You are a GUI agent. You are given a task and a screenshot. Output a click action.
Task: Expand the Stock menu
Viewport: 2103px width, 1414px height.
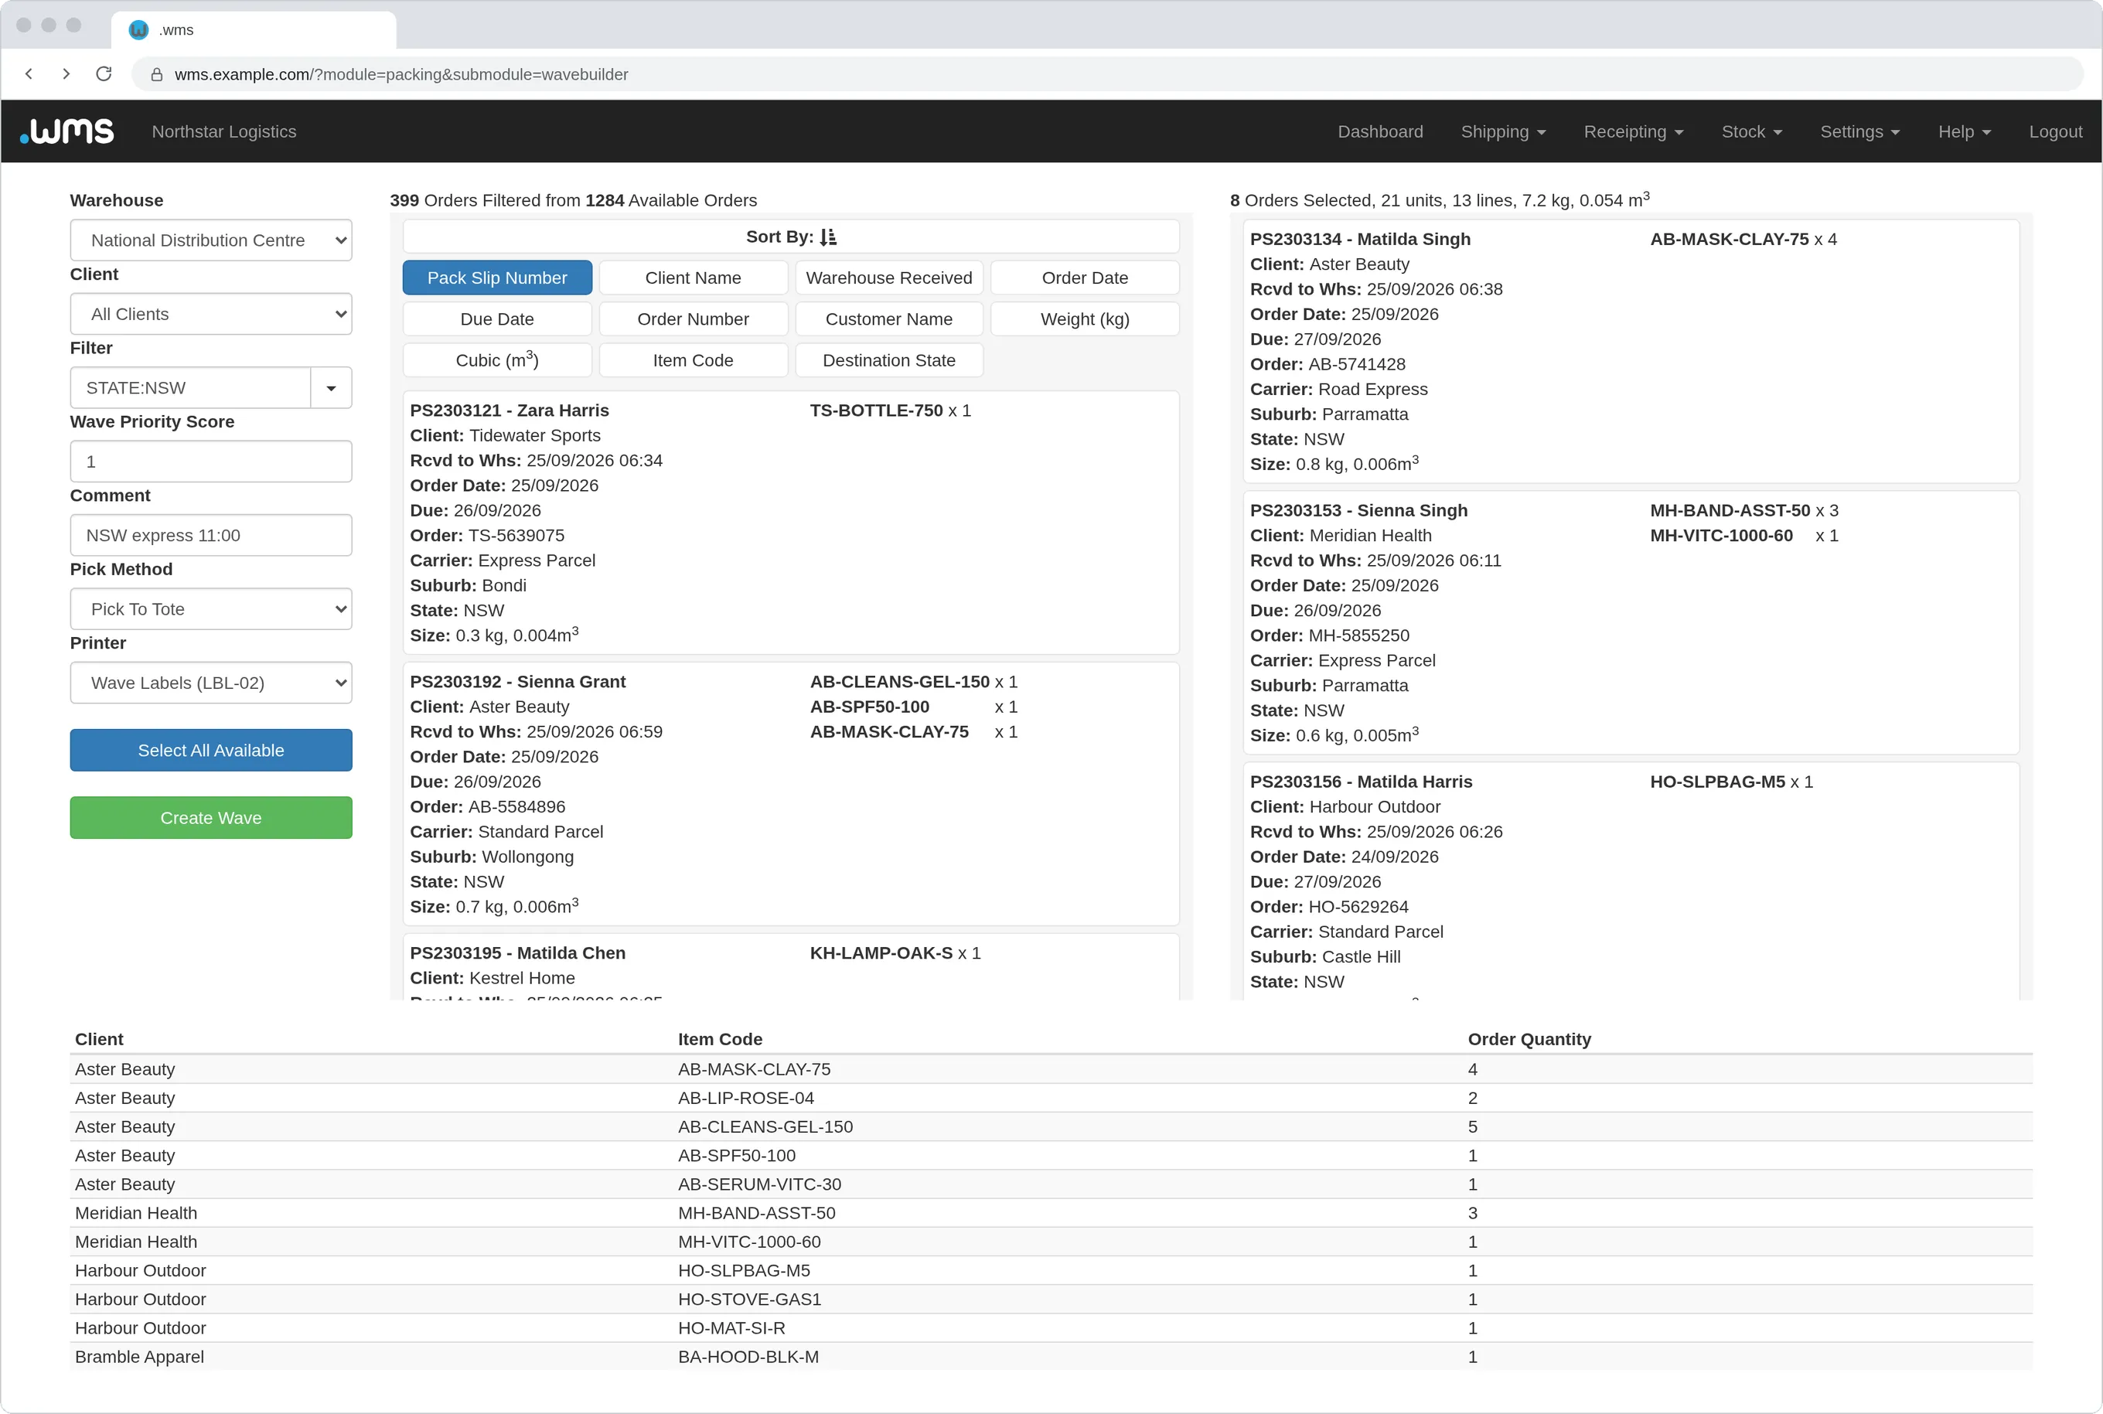coord(1751,131)
